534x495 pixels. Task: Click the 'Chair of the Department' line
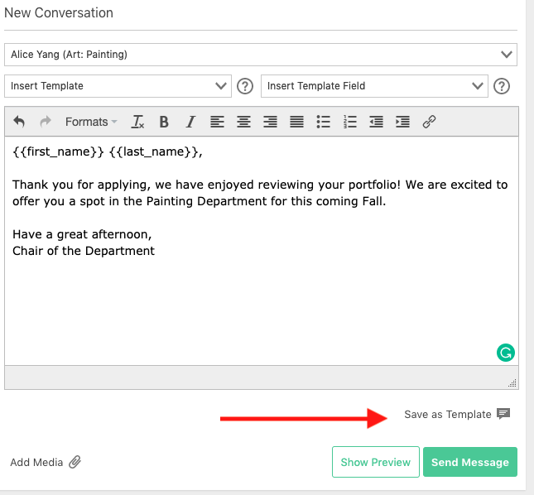pos(84,251)
